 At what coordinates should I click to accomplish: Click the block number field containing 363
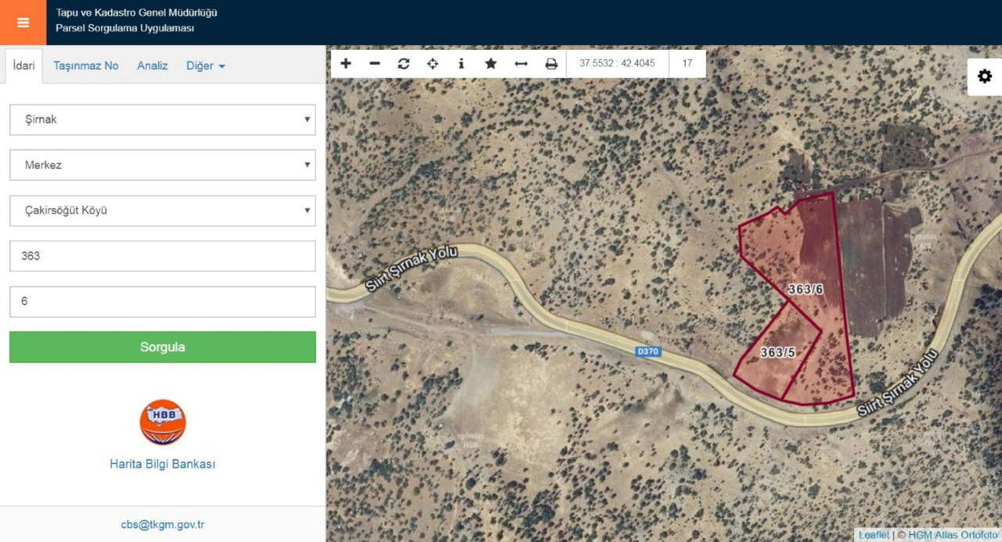(x=162, y=256)
